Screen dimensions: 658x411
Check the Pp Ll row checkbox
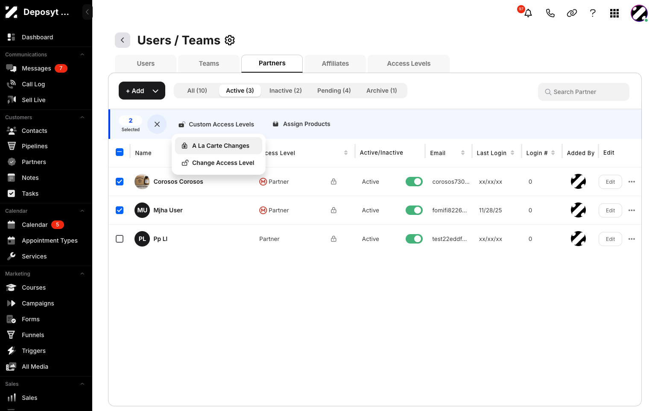(120, 239)
